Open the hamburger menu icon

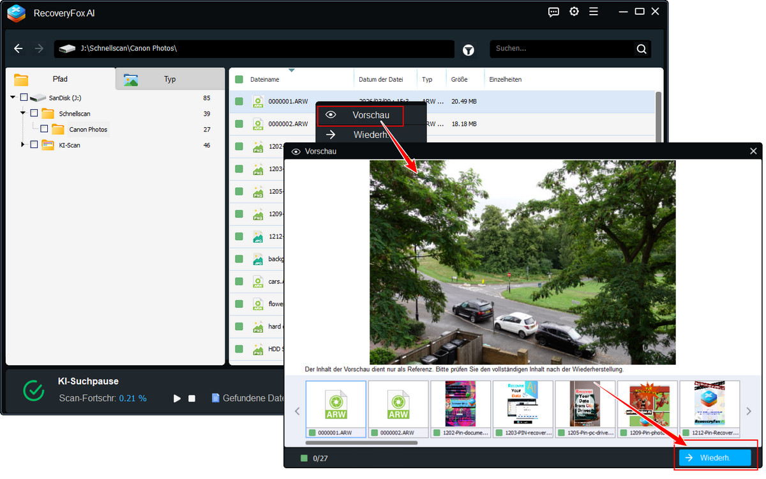pos(594,11)
